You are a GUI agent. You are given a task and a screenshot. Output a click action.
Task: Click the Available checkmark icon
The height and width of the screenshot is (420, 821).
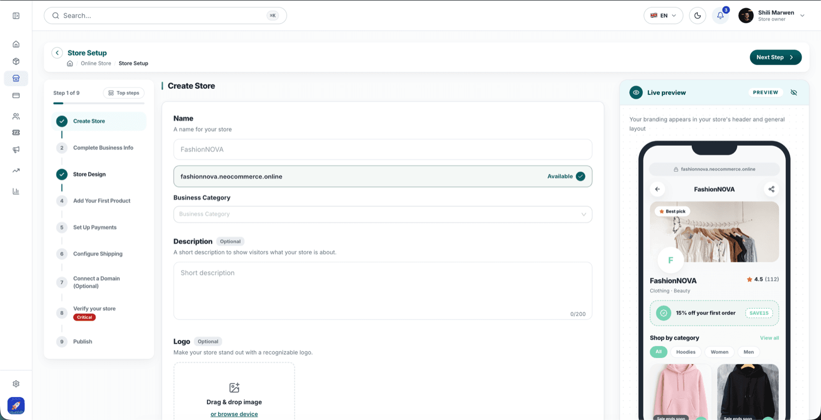tap(580, 176)
